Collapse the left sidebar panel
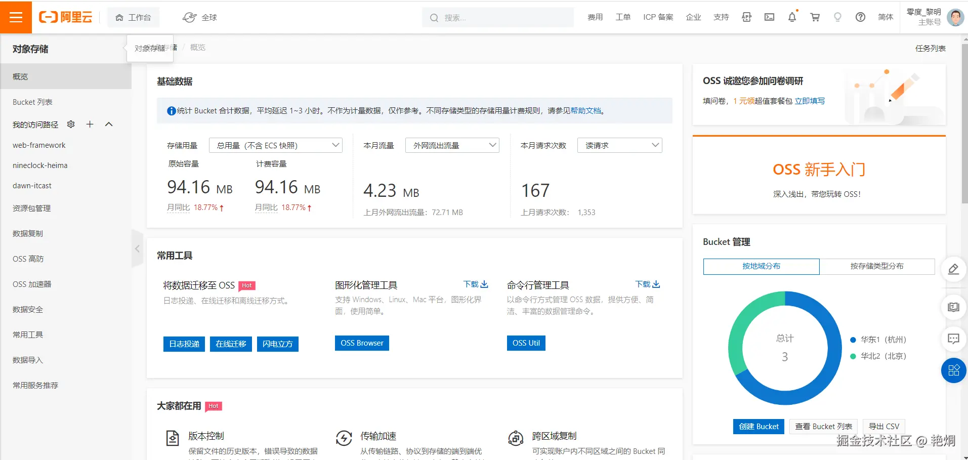 tap(137, 248)
